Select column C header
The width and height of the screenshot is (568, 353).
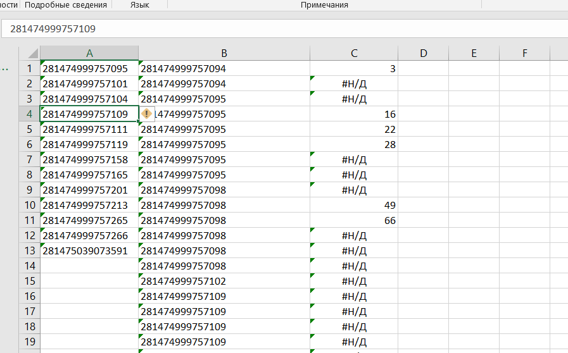pyautogui.click(x=354, y=53)
